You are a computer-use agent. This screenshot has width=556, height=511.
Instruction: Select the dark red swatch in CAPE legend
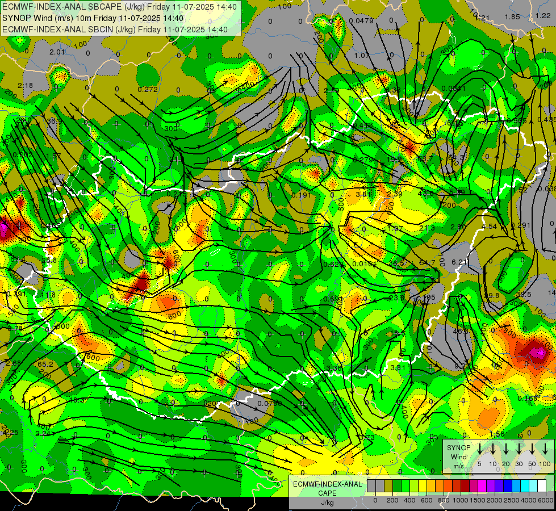pos(465,485)
